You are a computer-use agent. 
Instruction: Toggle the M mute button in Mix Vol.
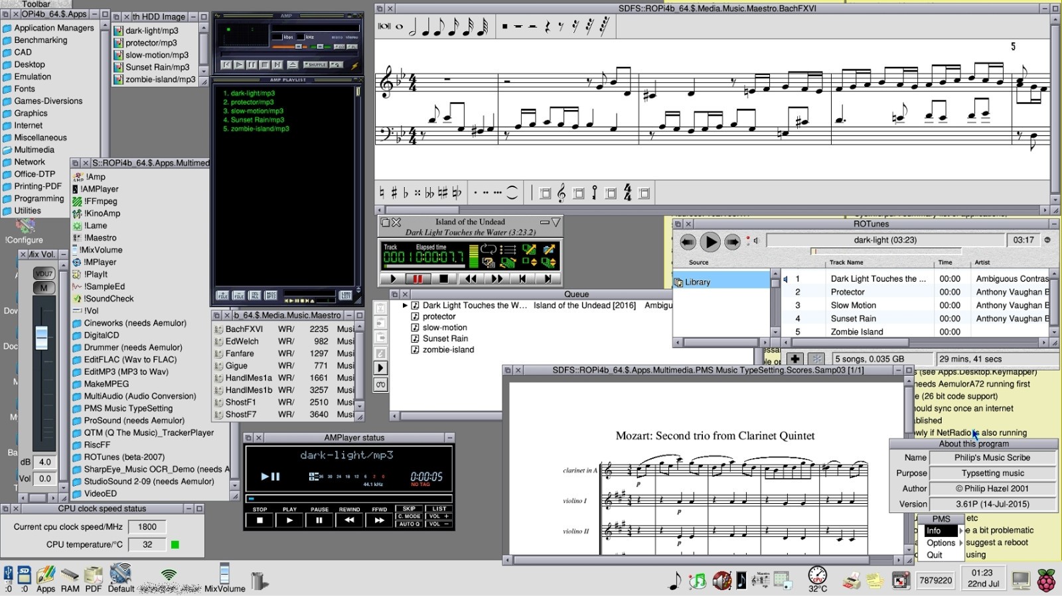coord(43,288)
